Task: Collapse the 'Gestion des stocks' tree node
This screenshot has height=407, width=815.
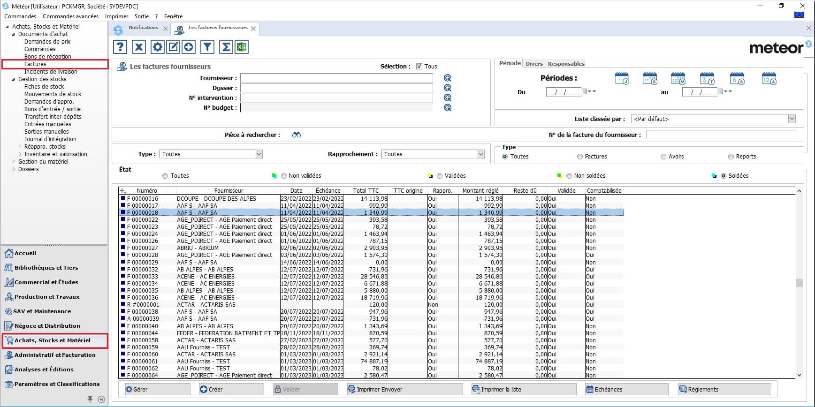Action: [14, 79]
